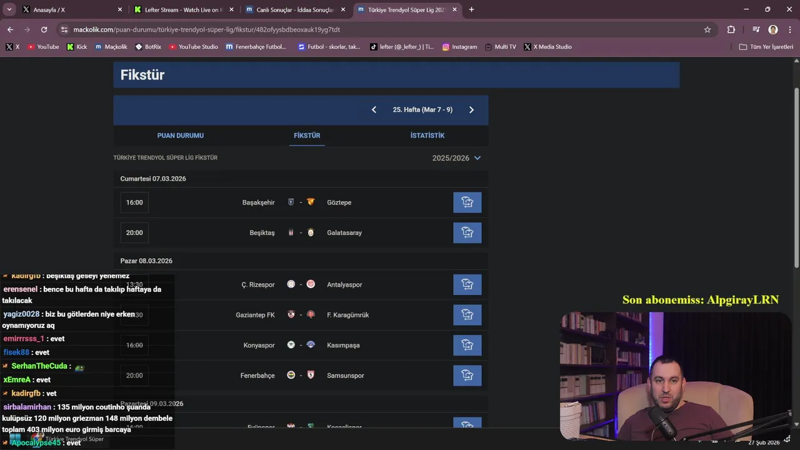Select the FİKSTÜR tab
This screenshot has width=800, height=450.
pos(307,136)
